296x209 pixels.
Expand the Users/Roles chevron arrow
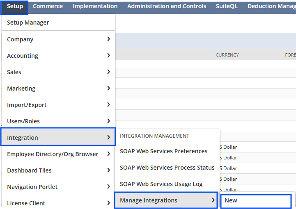click(108, 121)
